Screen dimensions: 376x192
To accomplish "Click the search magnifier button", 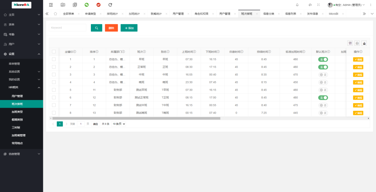I will click(x=96, y=28).
